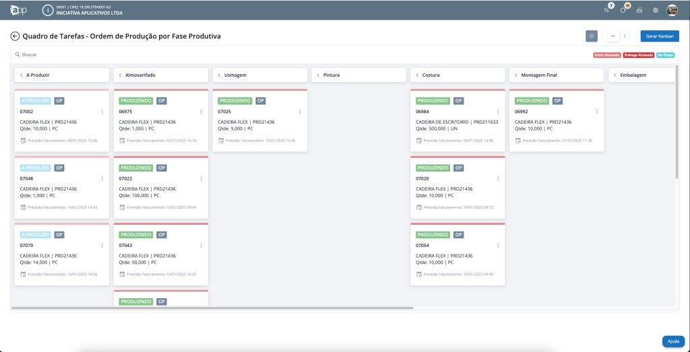Open the three-dot menu on card 07002
The image size is (690, 352).
coord(102,112)
